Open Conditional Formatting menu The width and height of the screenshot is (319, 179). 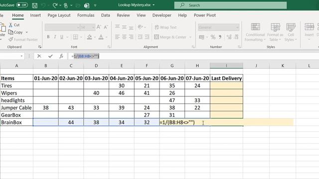coord(255,32)
